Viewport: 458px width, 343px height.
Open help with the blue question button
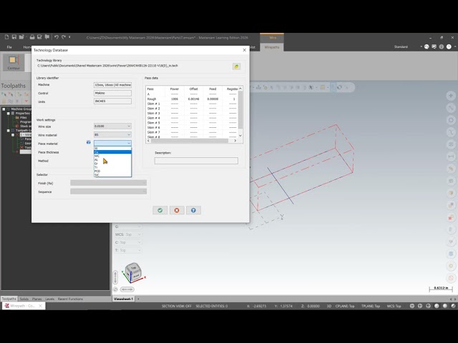[x=193, y=210]
